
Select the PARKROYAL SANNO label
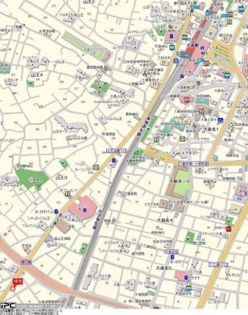coord(107,104)
